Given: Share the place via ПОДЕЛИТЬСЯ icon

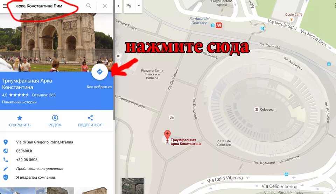Looking at the screenshot, I should click(90, 118).
